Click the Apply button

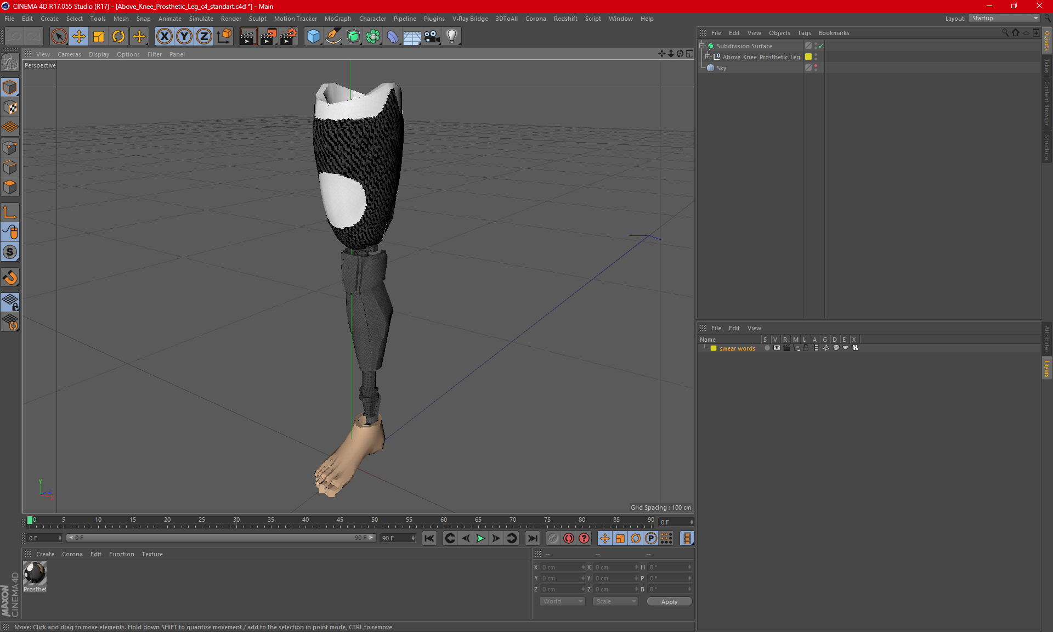point(669,602)
